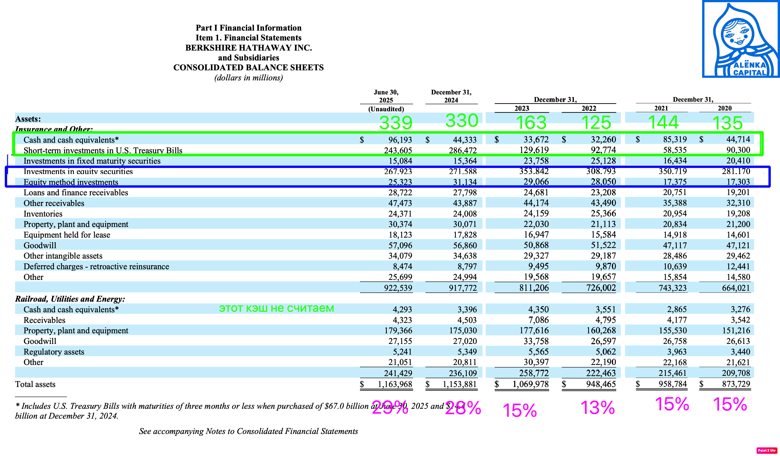Click the green 339 annotation
Image resolution: width=780 pixels, height=456 pixels.
coord(396,122)
